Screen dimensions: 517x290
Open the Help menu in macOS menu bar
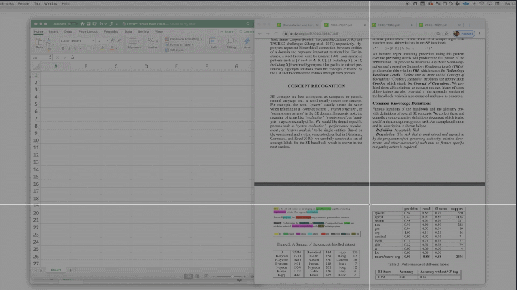(x=66, y=3)
